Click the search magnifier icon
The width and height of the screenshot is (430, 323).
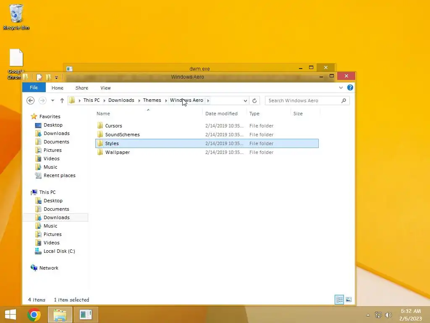pyautogui.click(x=343, y=101)
